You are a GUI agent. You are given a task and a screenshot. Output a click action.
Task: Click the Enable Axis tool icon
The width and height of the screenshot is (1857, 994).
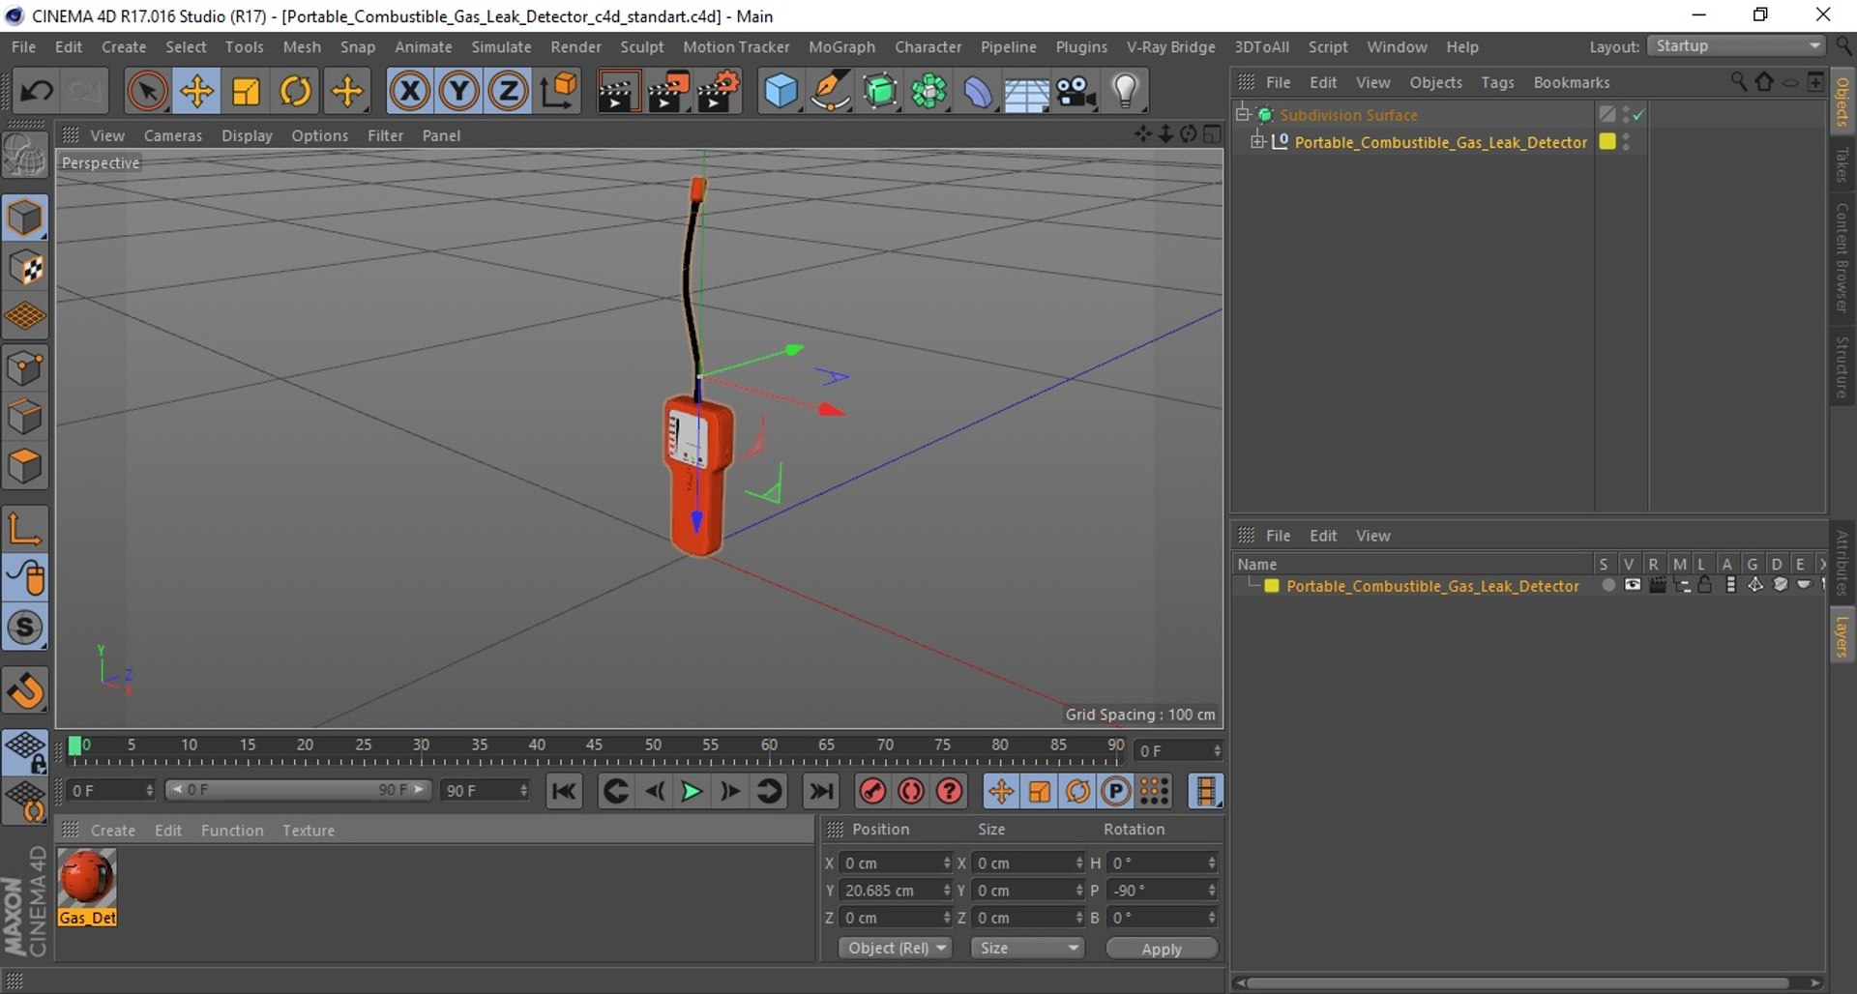tap(25, 528)
